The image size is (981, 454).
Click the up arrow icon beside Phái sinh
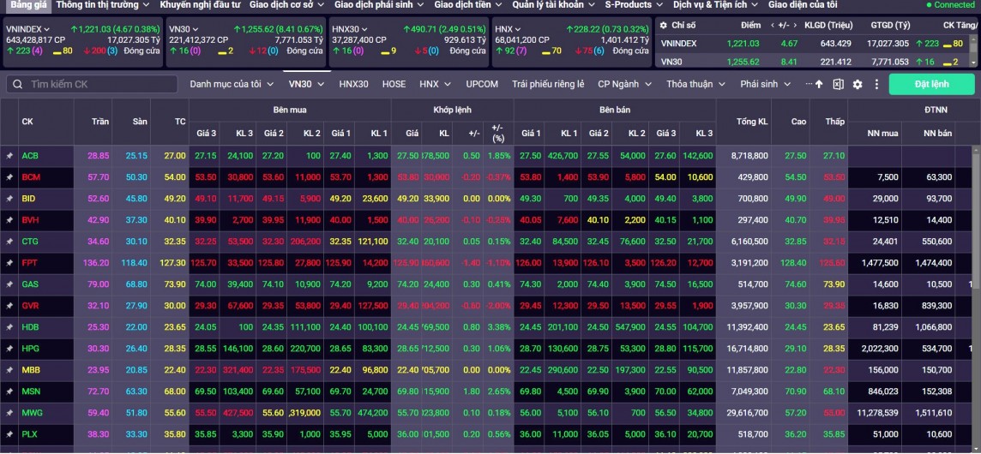[819, 85]
